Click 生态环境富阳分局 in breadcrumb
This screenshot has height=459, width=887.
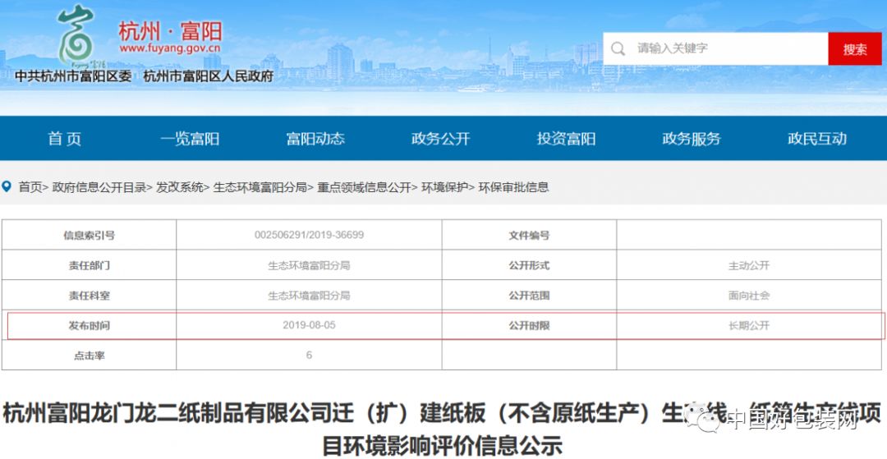click(260, 187)
